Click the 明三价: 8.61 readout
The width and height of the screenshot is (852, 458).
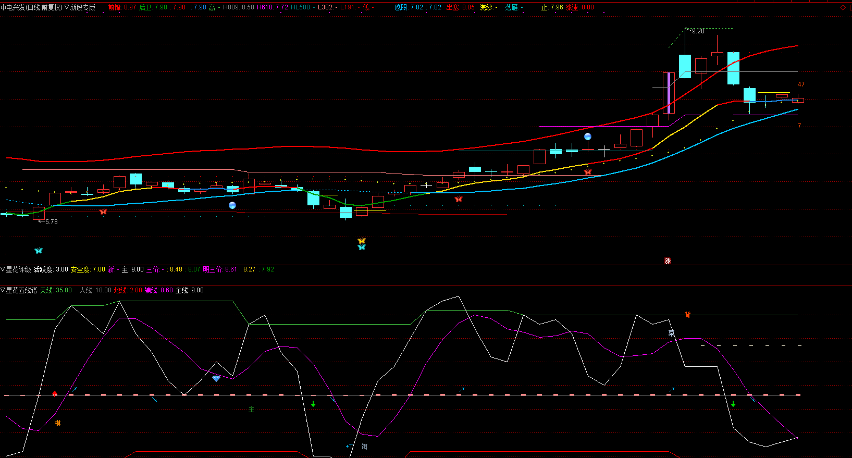pyautogui.click(x=220, y=269)
